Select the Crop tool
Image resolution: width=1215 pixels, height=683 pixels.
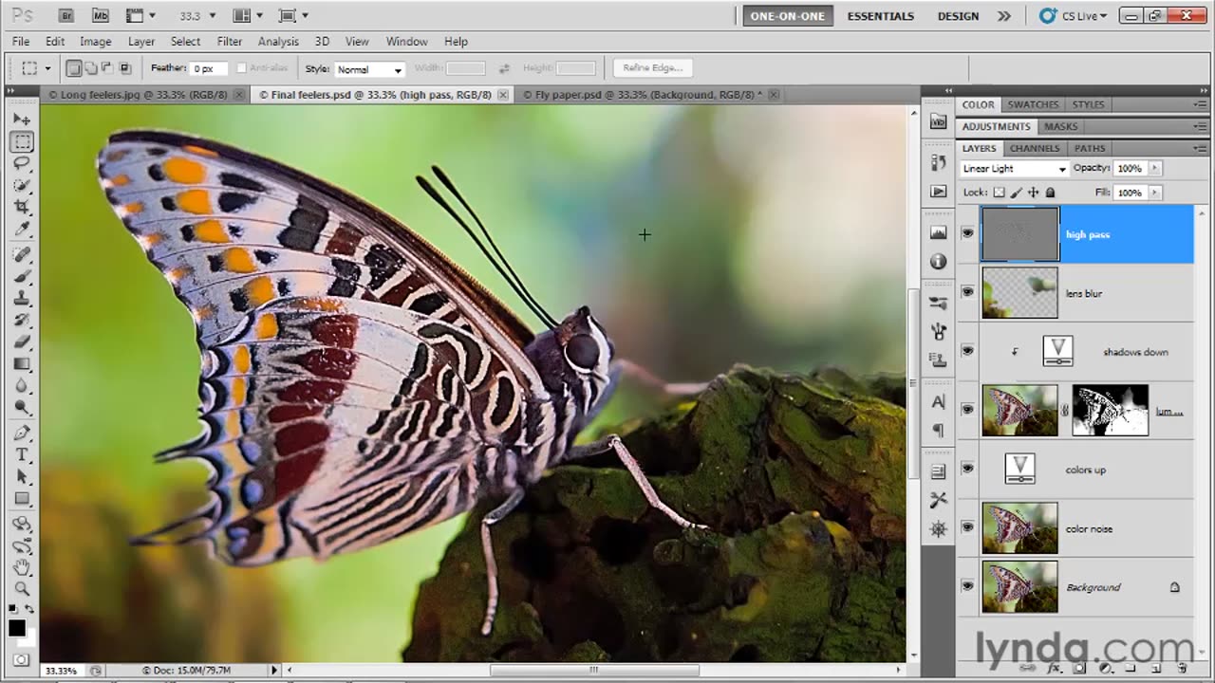[22, 207]
